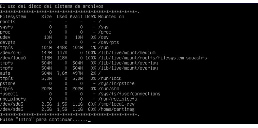Viewport: 258px width, 128px height.
Task: Click the 448K used value for tmpfs
Action: (x=62, y=48)
